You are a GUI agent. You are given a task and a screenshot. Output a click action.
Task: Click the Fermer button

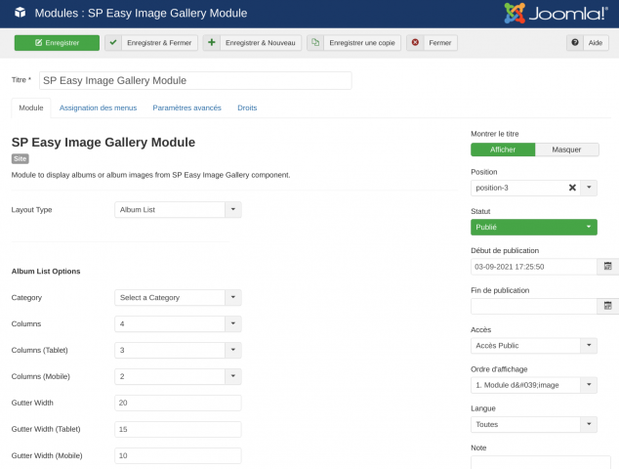pyautogui.click(x=432, y=43)
